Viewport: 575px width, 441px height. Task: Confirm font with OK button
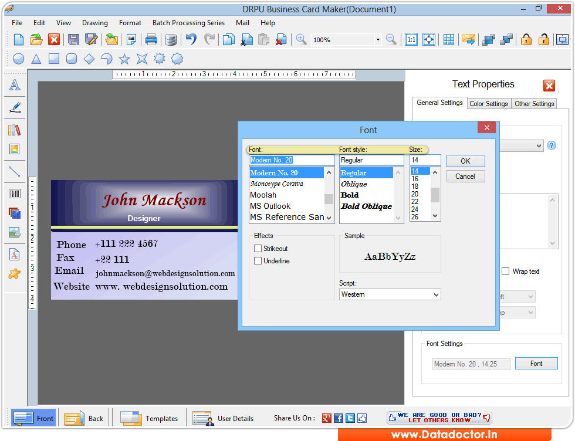coord(465,161)
